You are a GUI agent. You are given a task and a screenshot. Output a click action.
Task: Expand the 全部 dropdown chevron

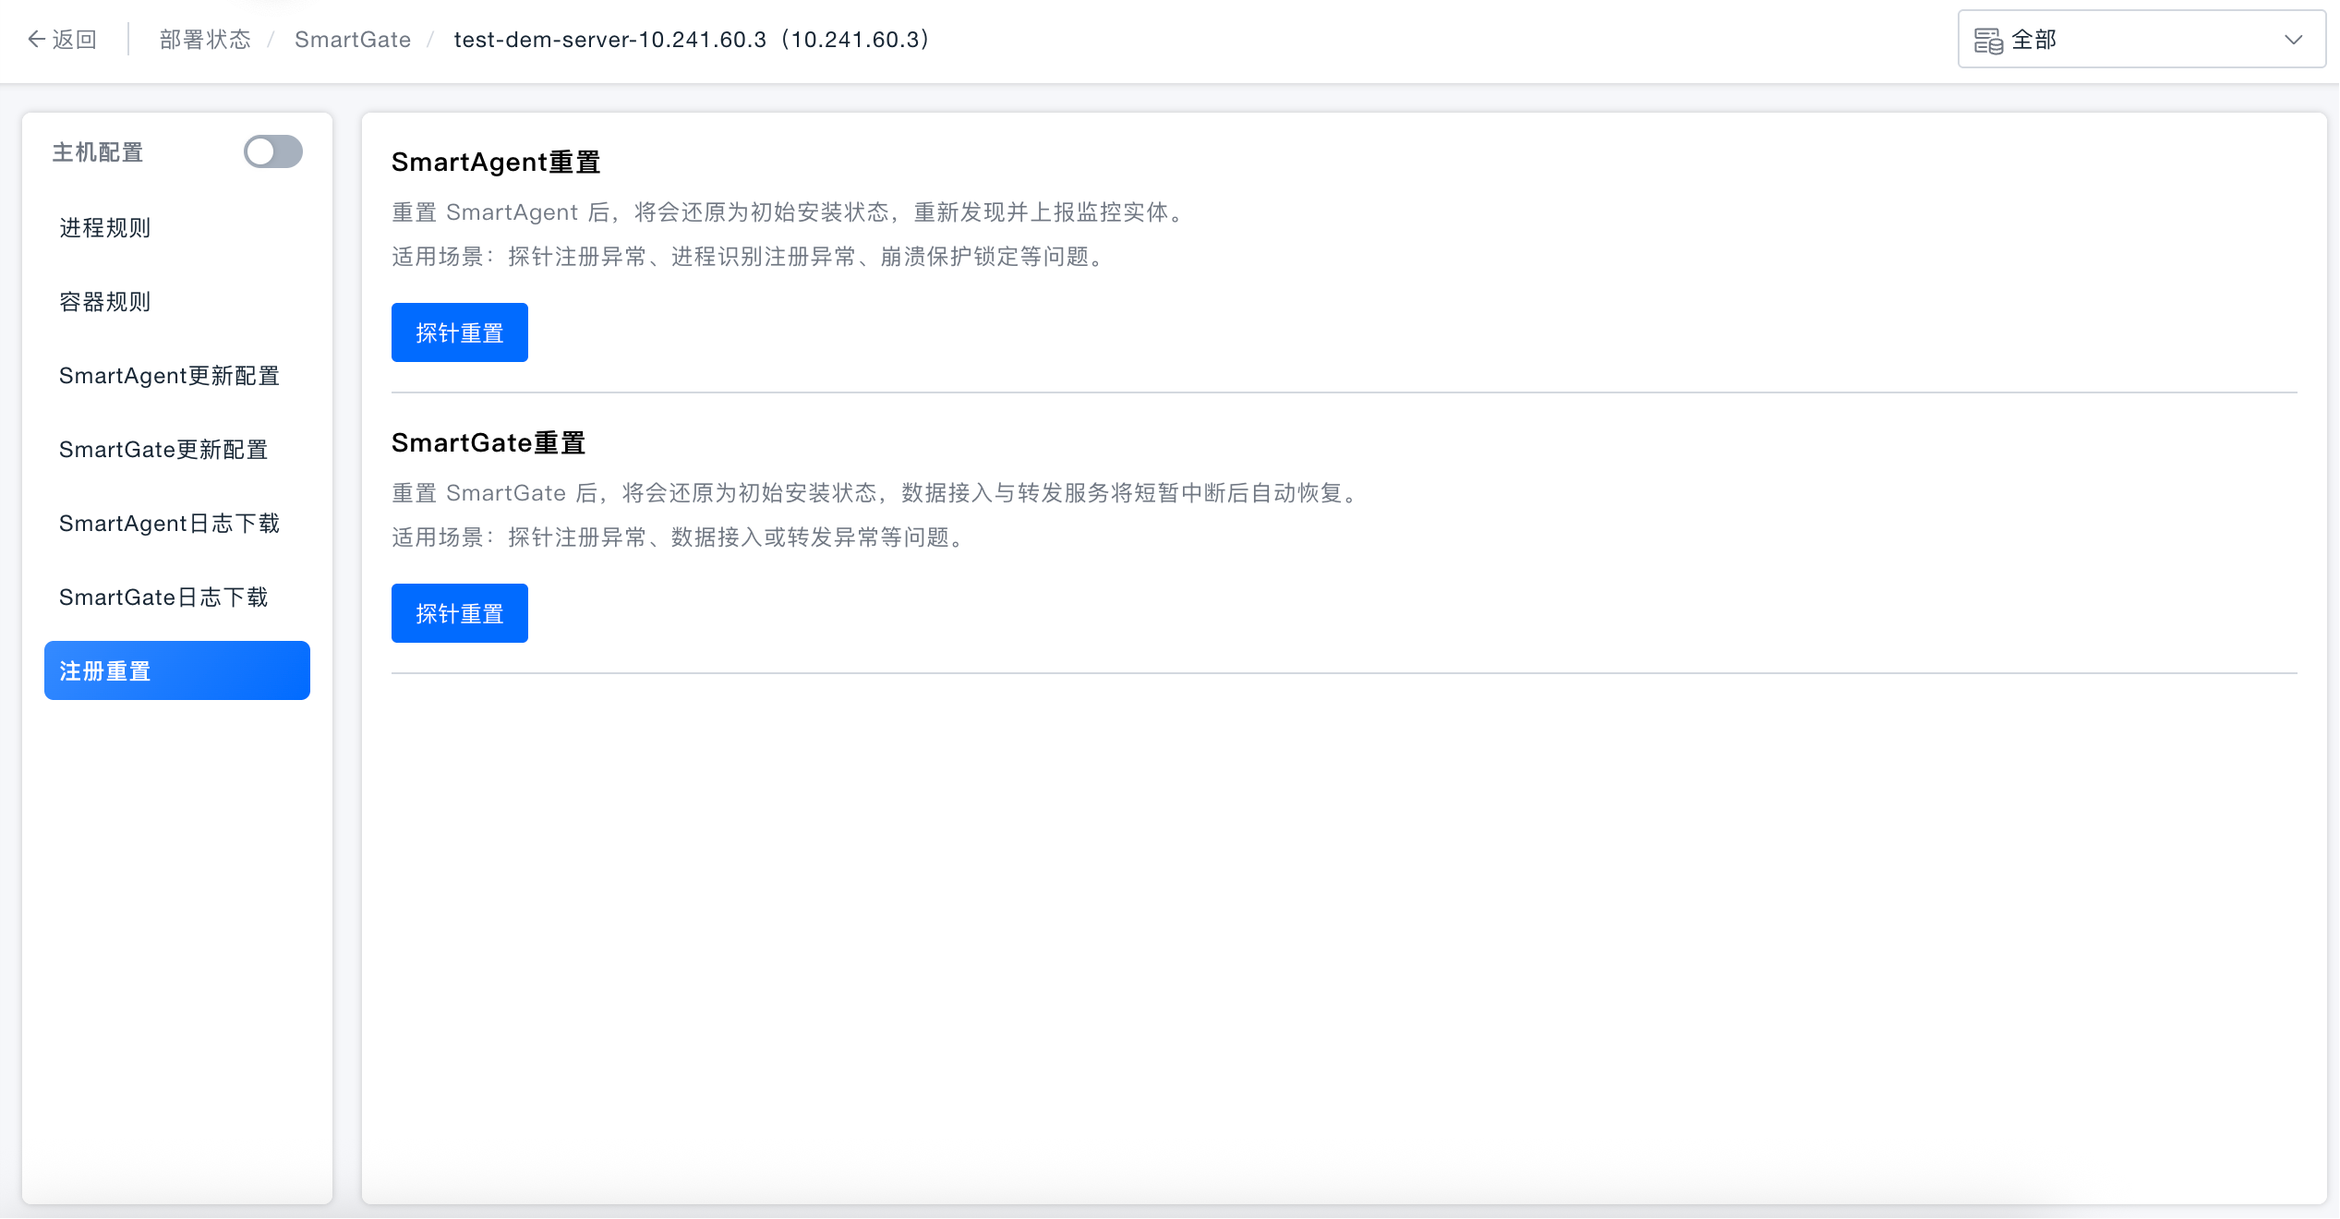click(2294, 40)
